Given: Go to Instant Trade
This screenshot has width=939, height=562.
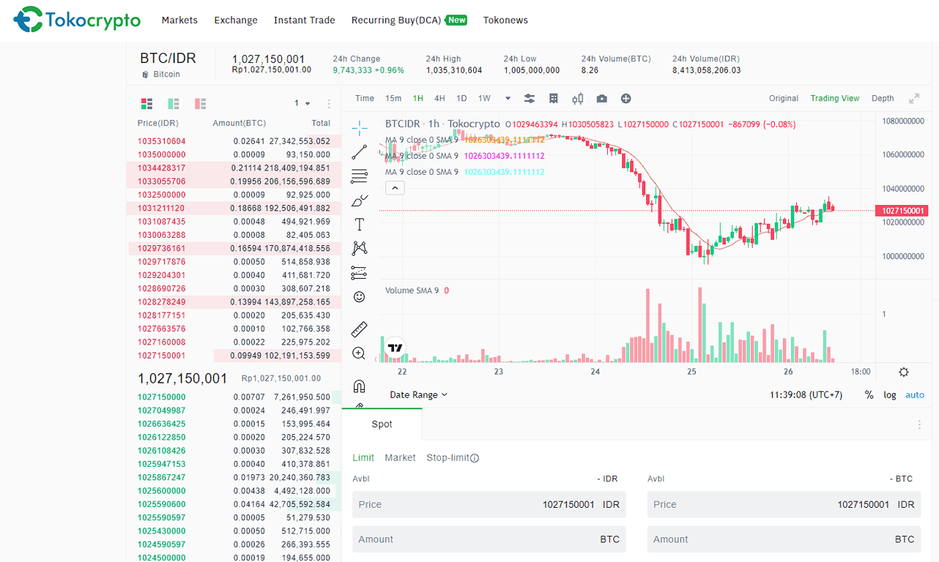Looking at the screenshot, I should tap(305, 20).
